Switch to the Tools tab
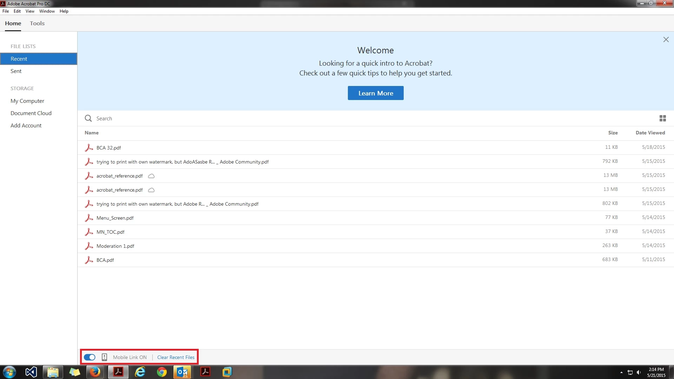The image size is (674, 379). click(x=37, y=24)
